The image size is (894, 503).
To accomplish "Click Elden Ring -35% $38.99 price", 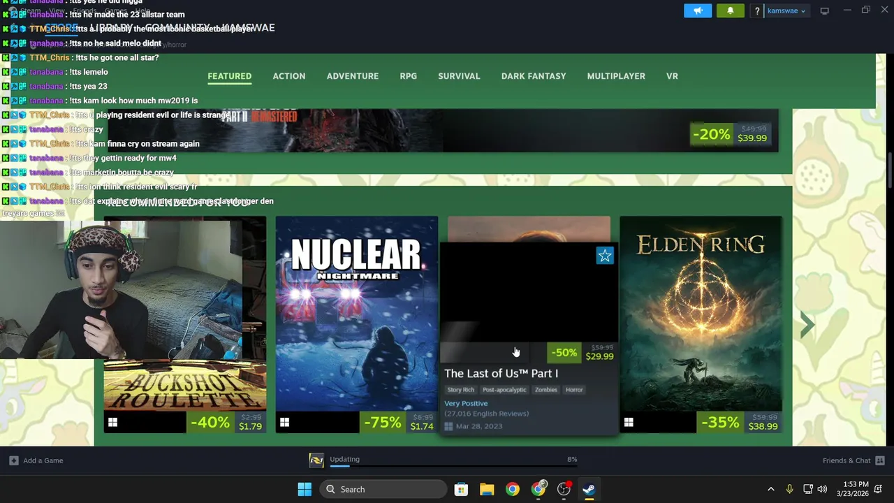I will pyautogui.click(x=739, y=422).
